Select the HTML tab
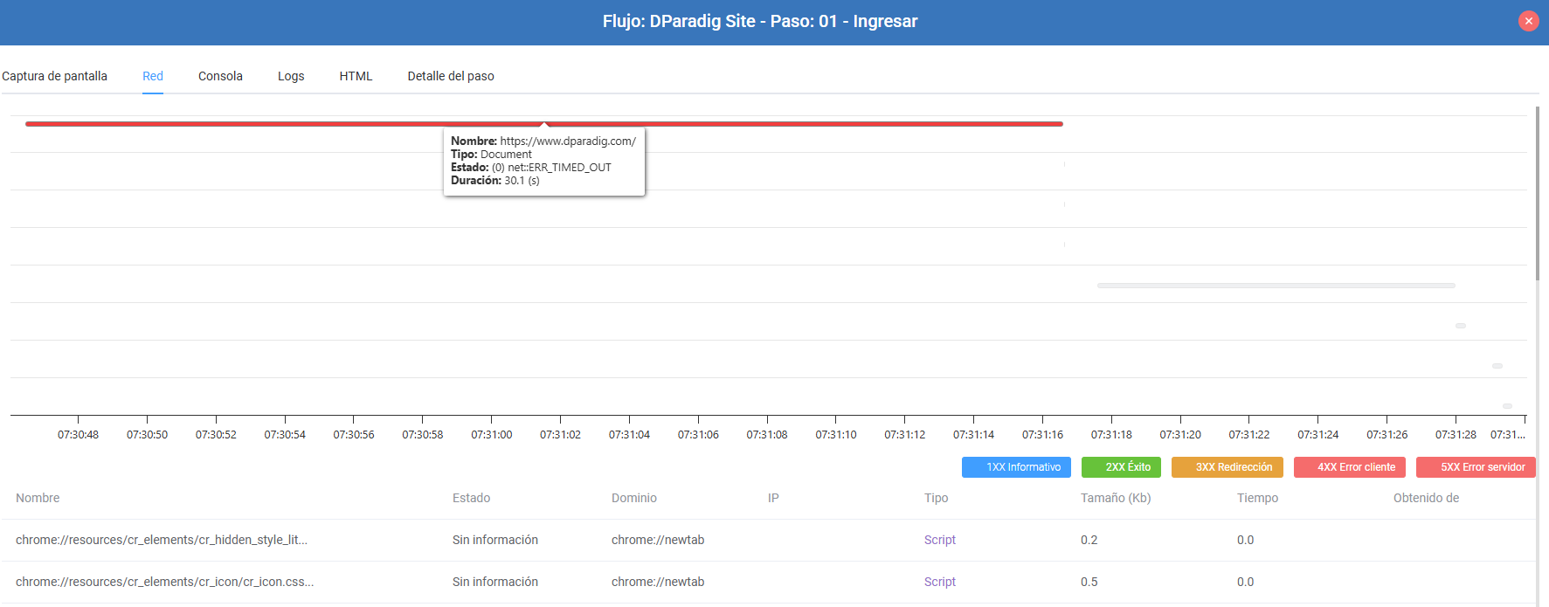This screenshot has width=1549, height=607. [x=356, y=76]
